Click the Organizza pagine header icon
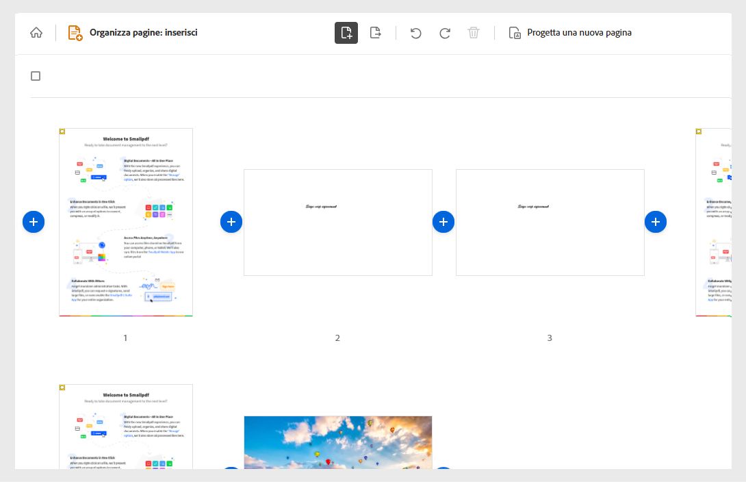Image resolution: width=746 pixels, height=482 pixels. (75, 32)
